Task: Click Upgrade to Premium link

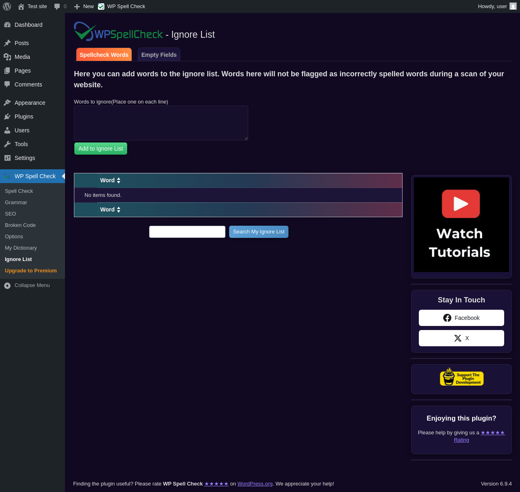Action: pos(31,271)
